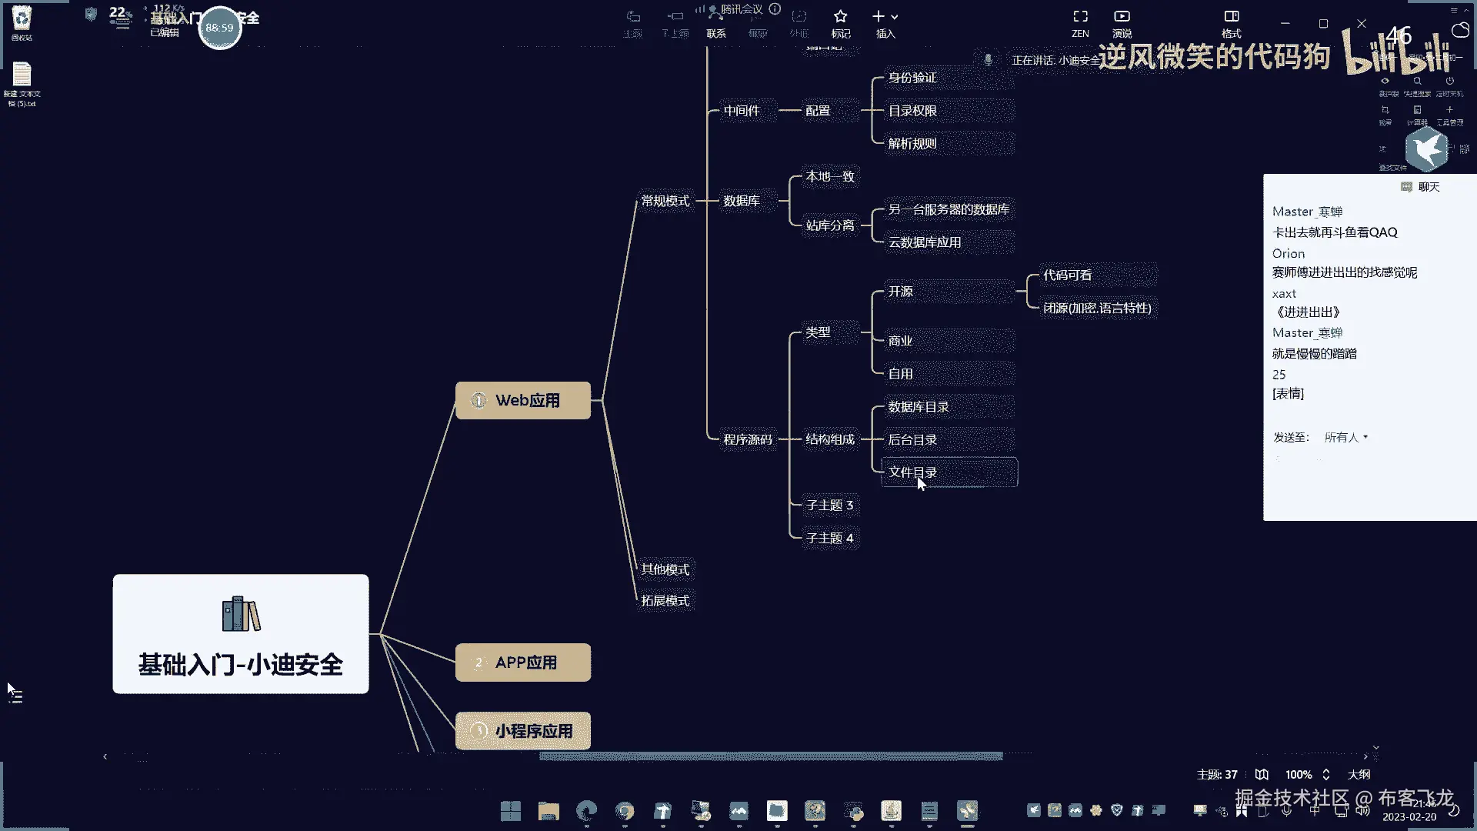Image resolution: width=1477 pixels, height=831 pixels.
Task: Click the horizontal canvas scrollbar thumb
Action: click(x=771, y=756)
